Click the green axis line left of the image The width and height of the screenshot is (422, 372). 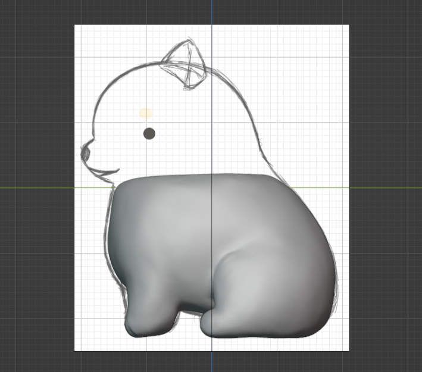(x=36, y=188)
